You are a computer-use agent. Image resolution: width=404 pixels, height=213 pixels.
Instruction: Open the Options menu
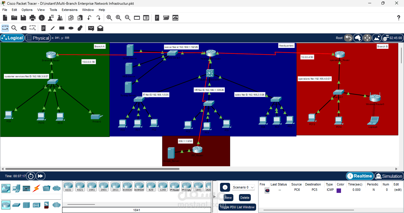(27, 10)
